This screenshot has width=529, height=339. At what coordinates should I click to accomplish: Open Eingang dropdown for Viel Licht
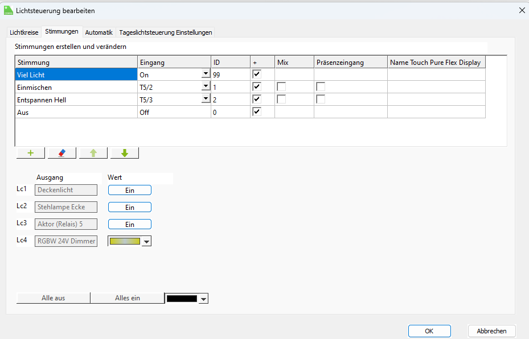click(205, 75)
